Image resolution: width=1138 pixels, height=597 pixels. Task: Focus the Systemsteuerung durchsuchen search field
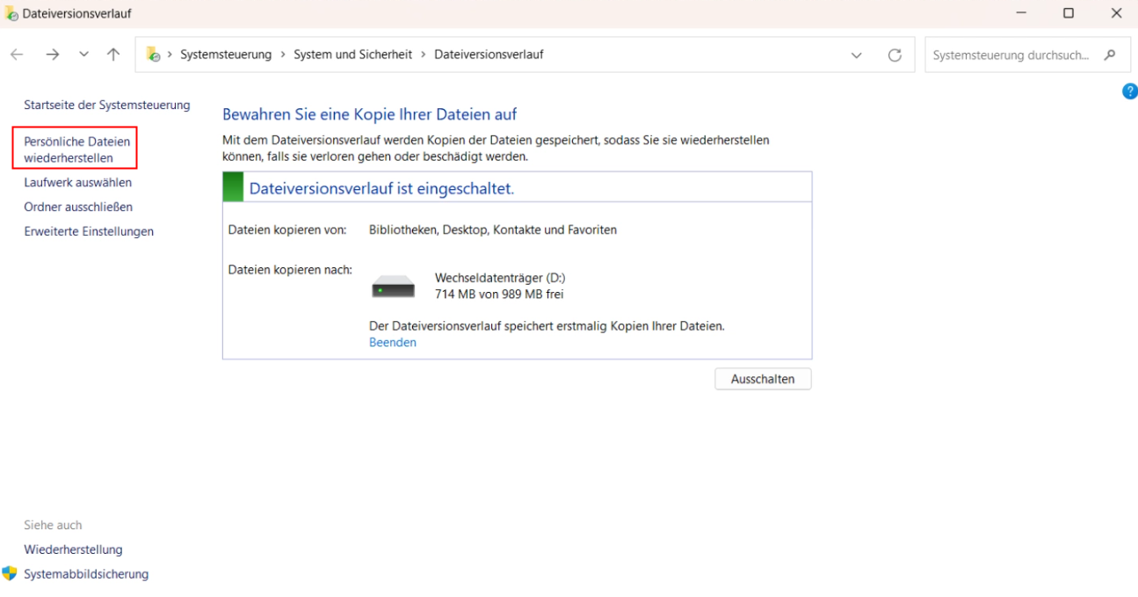pos(1011,55)
